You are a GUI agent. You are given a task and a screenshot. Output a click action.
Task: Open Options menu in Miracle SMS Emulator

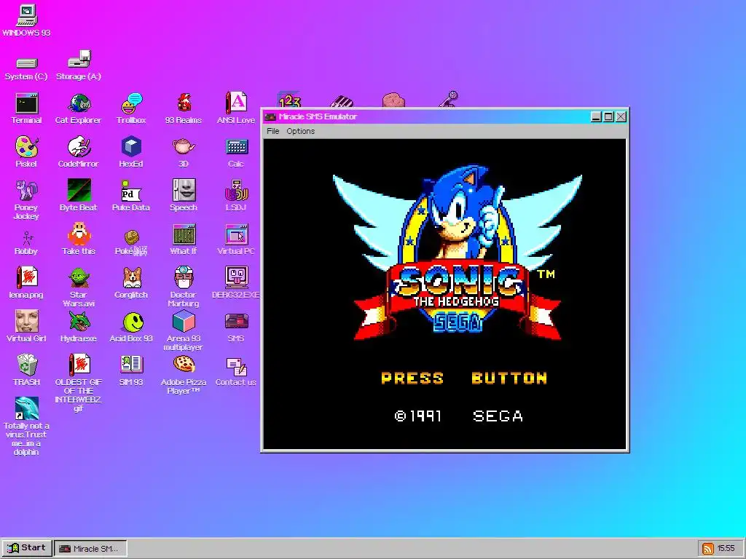tap(301, 131)
